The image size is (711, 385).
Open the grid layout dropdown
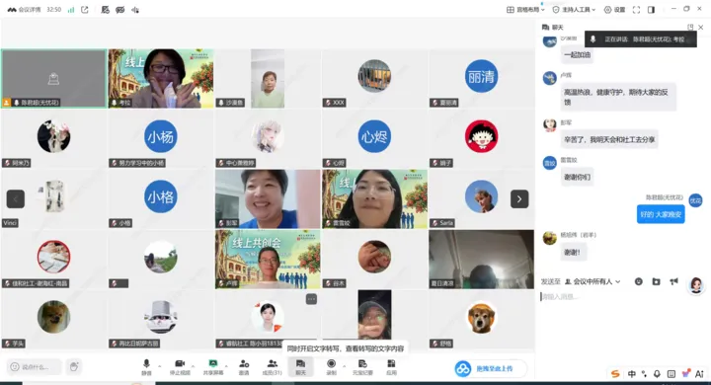[x=525, y=10]
